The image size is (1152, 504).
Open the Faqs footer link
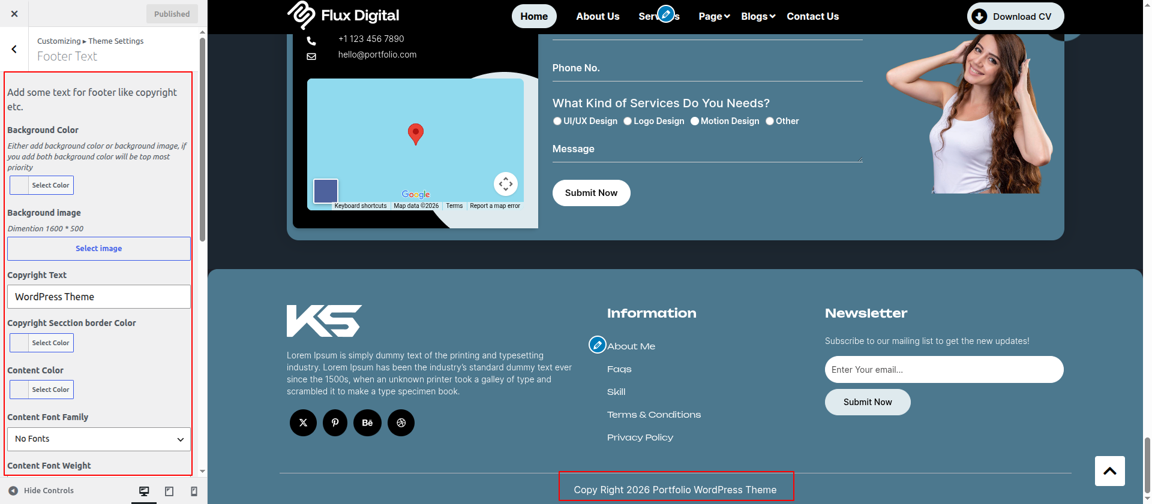click(x=619, y=369)
